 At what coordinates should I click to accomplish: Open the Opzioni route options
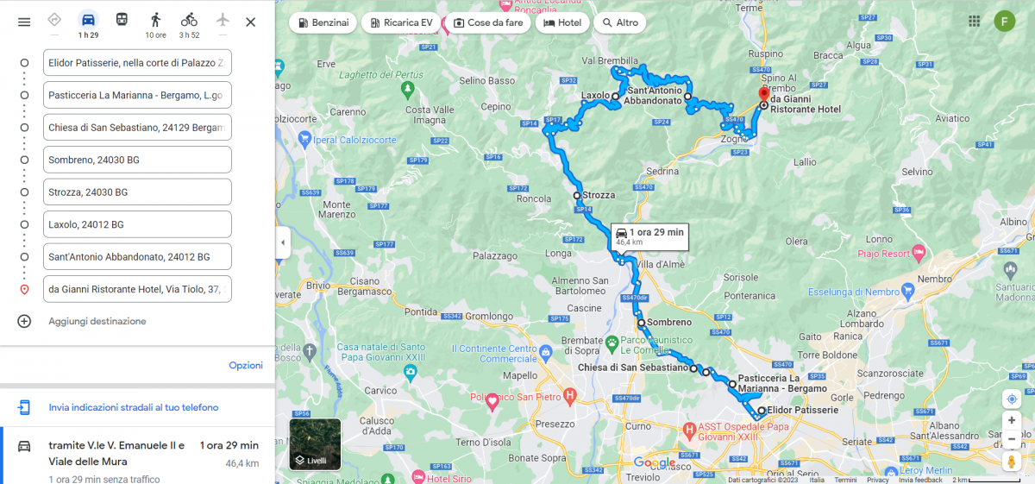(246, 365)
